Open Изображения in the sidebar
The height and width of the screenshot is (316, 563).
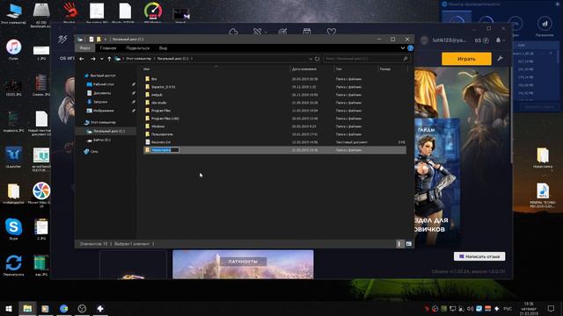click(104, 111)
